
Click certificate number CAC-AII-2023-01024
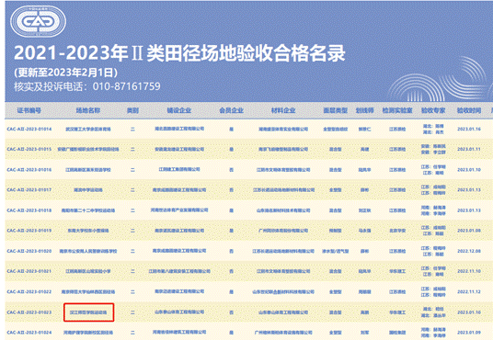click(29, 333)
